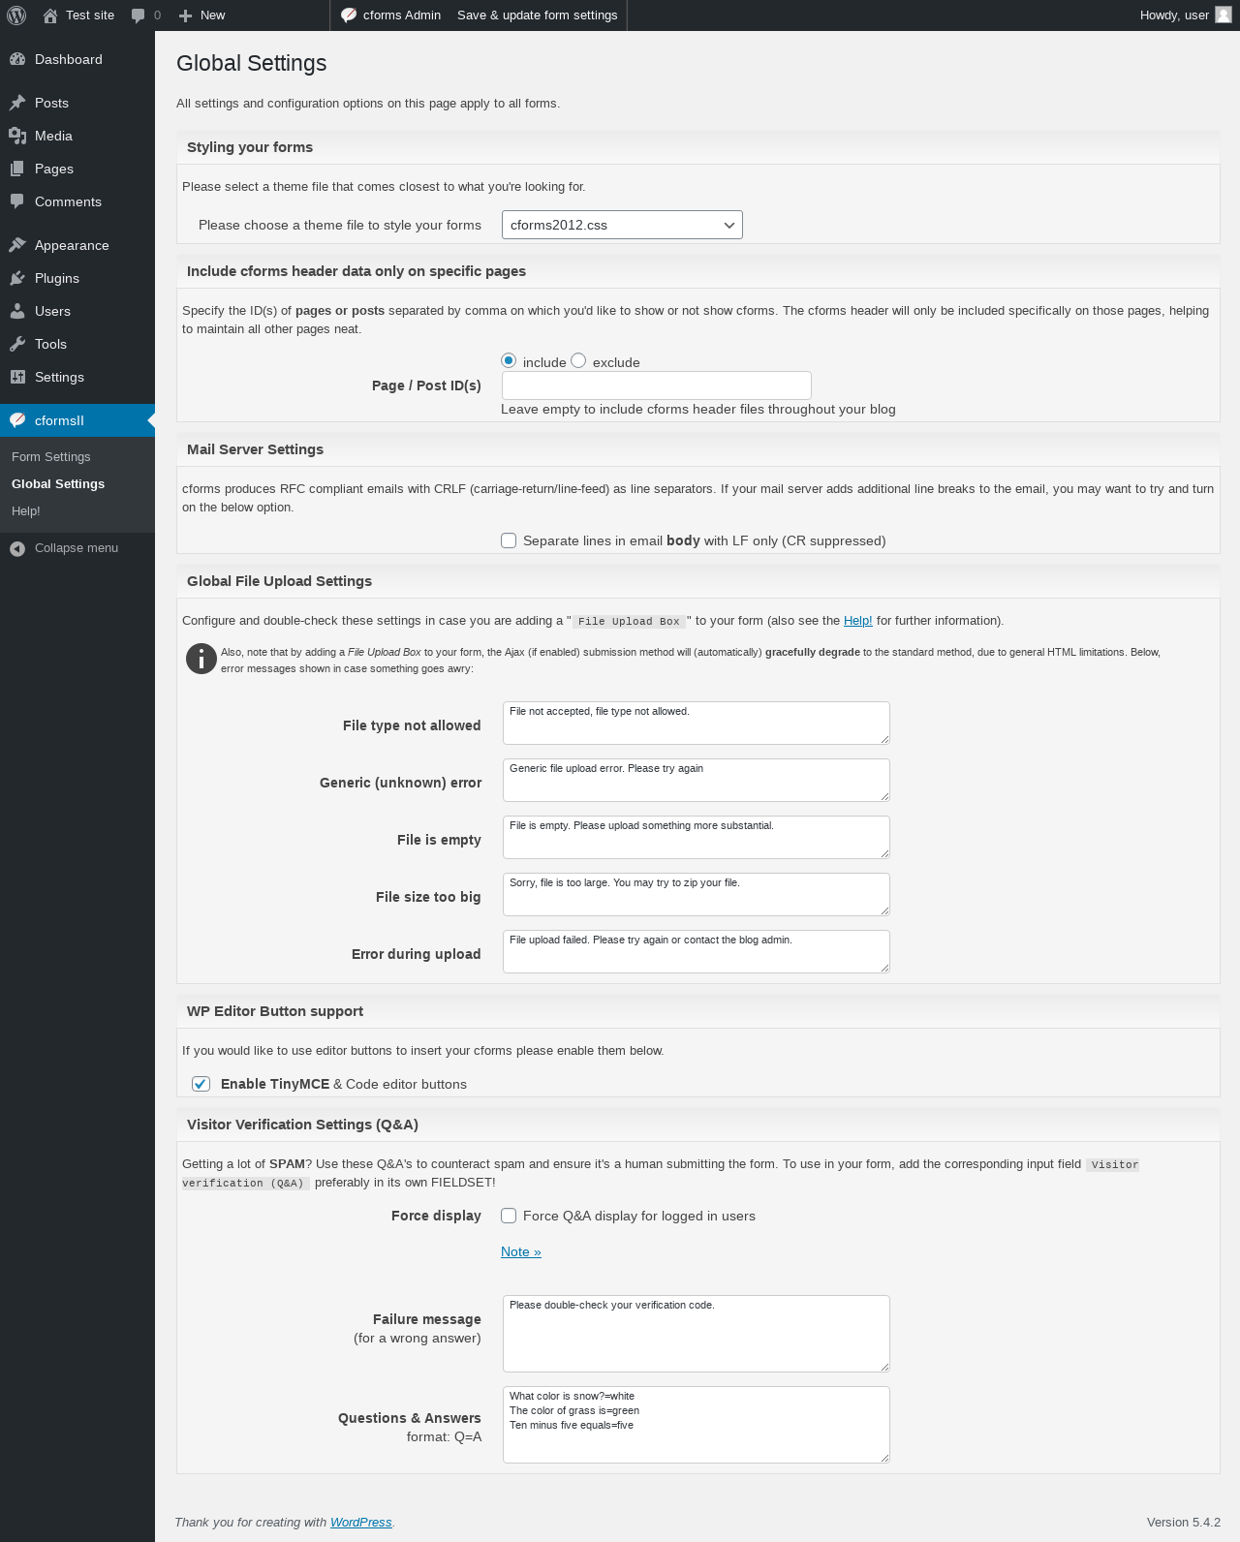This screenshot has height=1542, width=1240.
Task: Click Save & update form settings
Action: pyautogui.click(x=538, y=15)
